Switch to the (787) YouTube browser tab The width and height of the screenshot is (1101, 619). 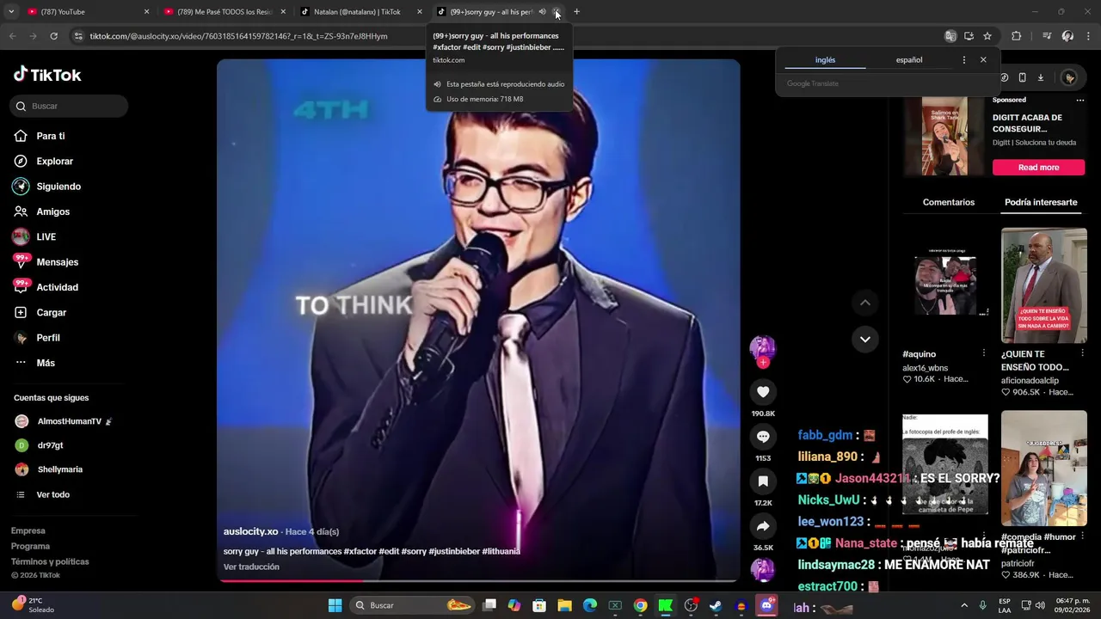point(87,12)
